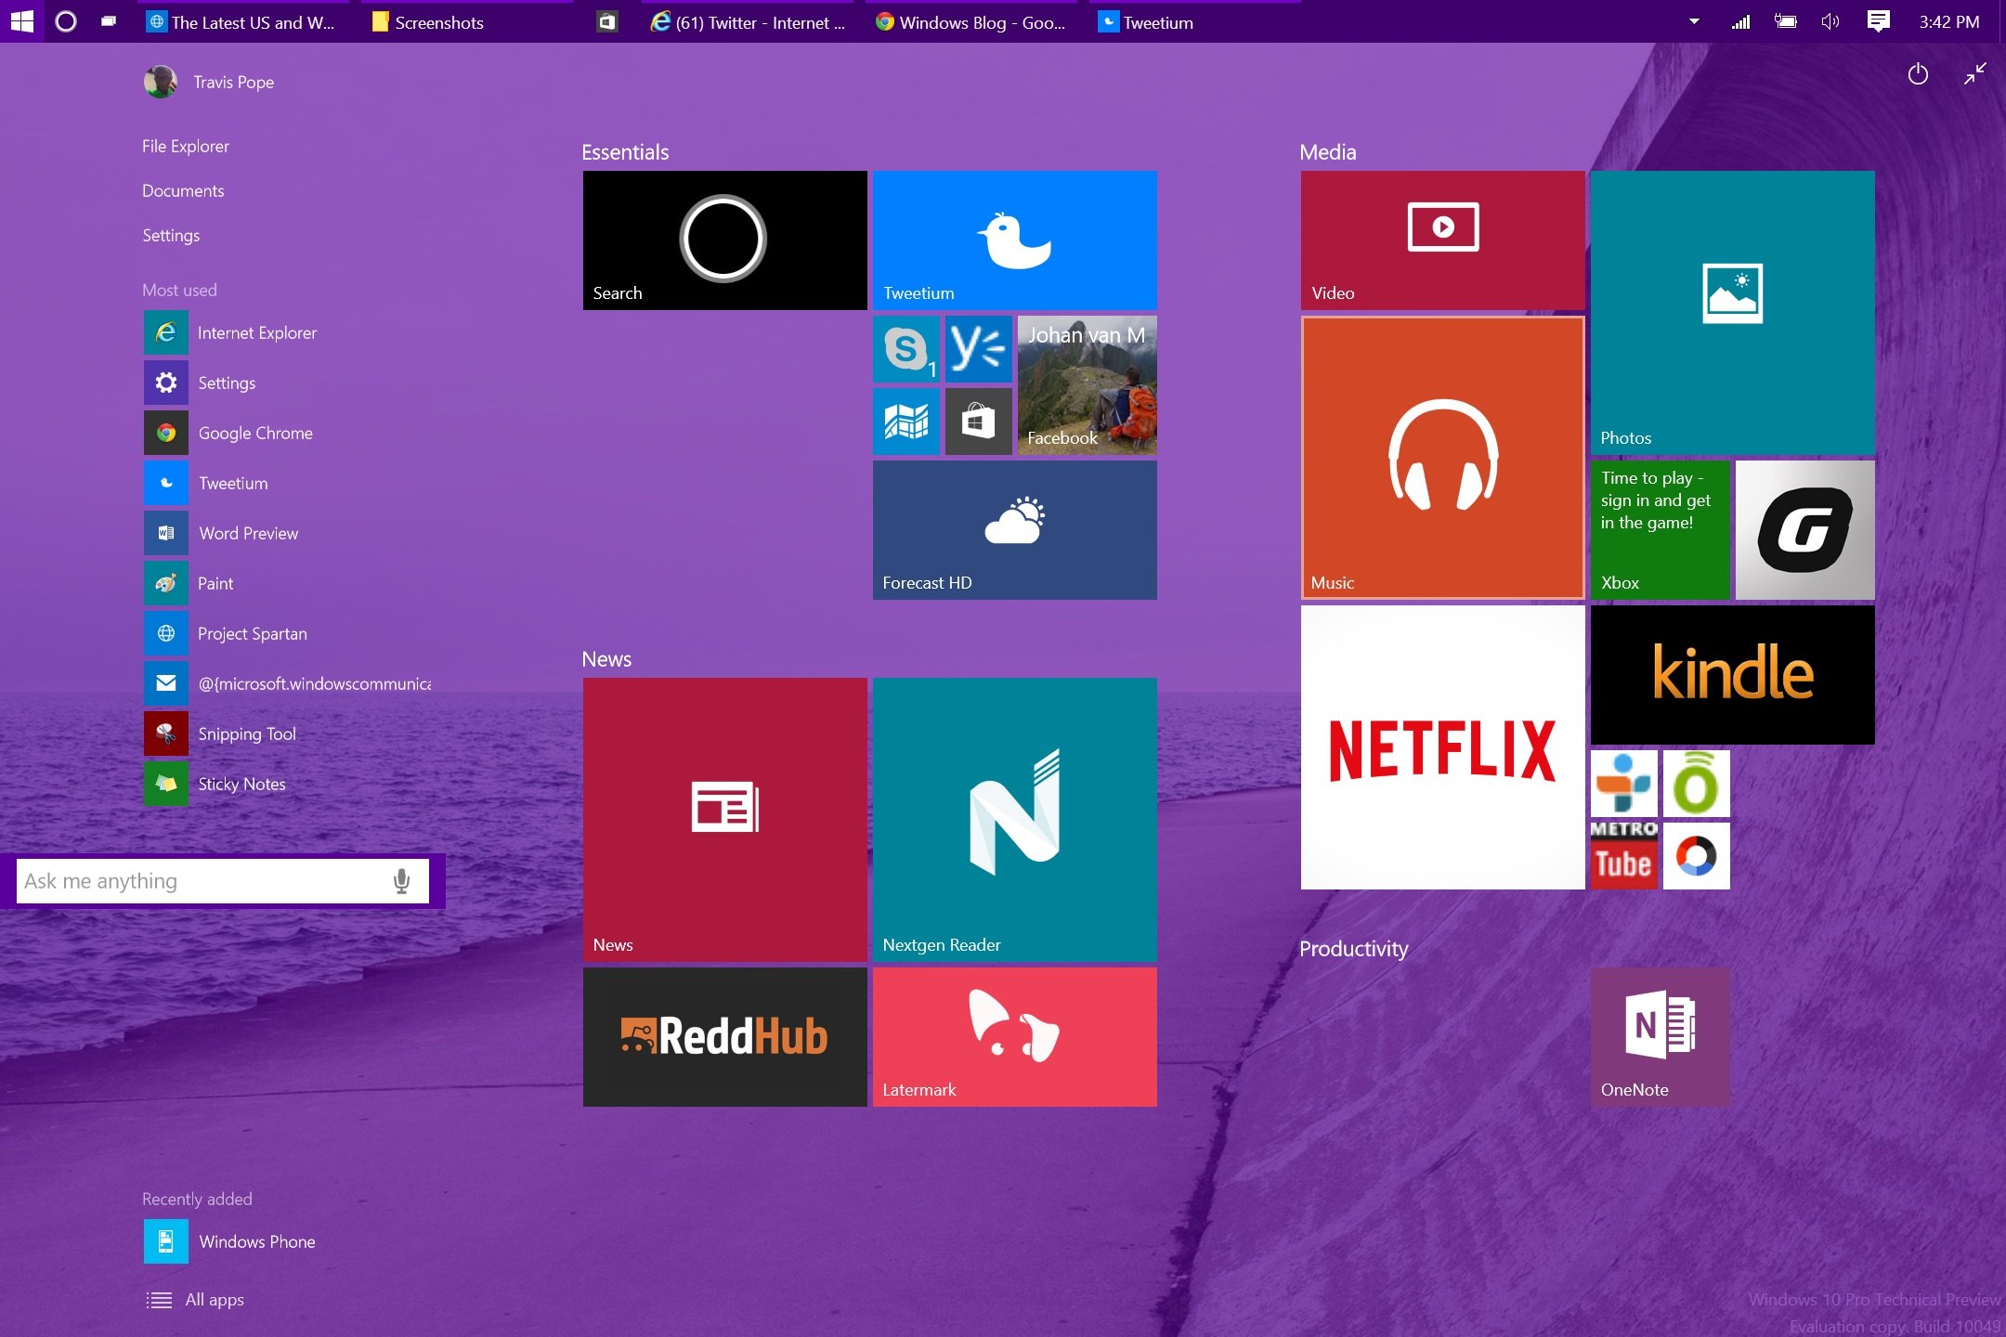2006x1337 pixels.
Task: Open the Music tile
Action: [x=1442, y=458]
